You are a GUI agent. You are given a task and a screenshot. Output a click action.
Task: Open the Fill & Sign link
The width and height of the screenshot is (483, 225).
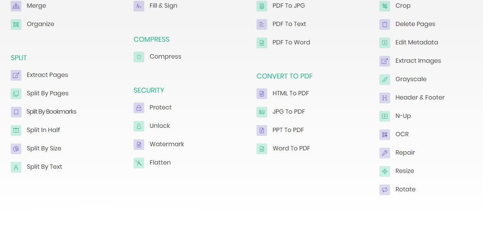[163, 6]
